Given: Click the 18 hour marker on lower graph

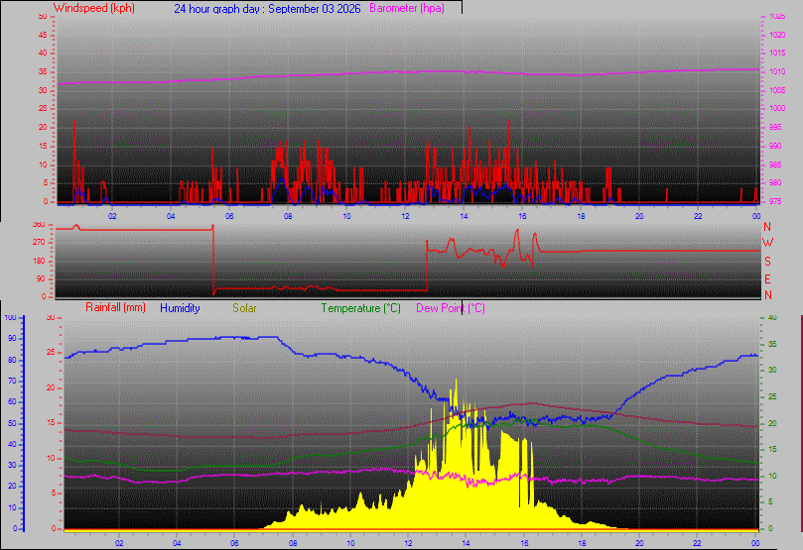Looking at the screenshot, I should point(582,543).
